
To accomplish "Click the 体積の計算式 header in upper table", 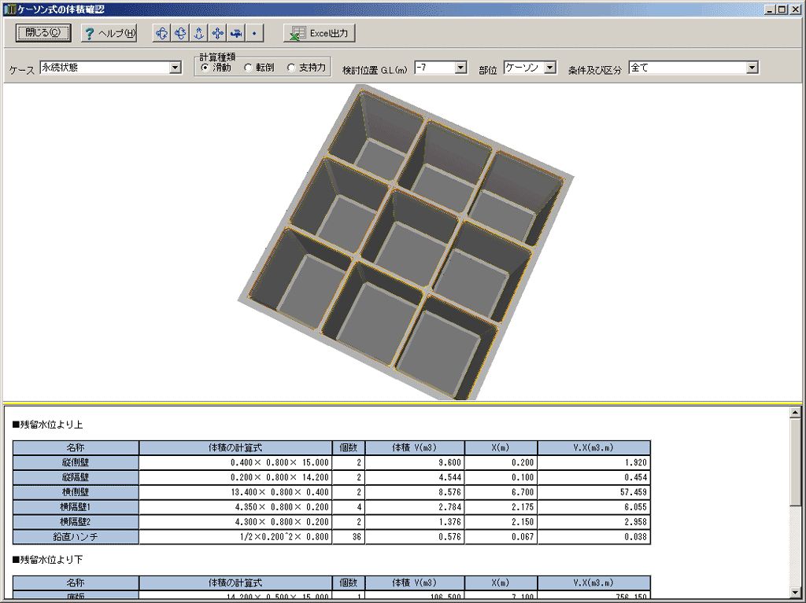I will [x=235, y=447].
